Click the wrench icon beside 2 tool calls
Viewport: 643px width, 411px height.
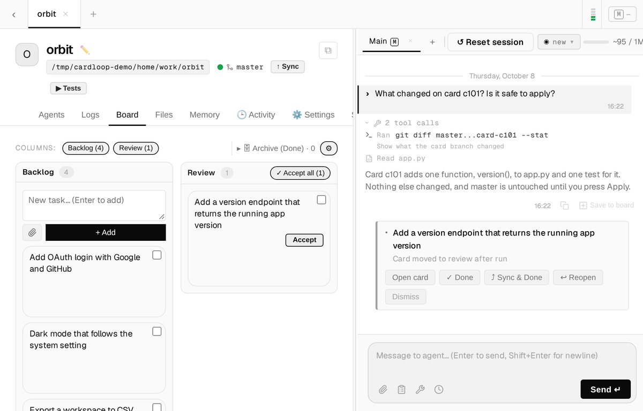[377, 123]
